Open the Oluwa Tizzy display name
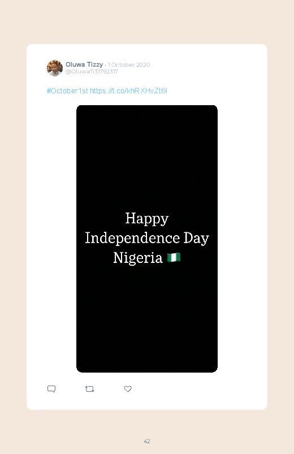The image size is (294, 454). click(x=84, y=64)
